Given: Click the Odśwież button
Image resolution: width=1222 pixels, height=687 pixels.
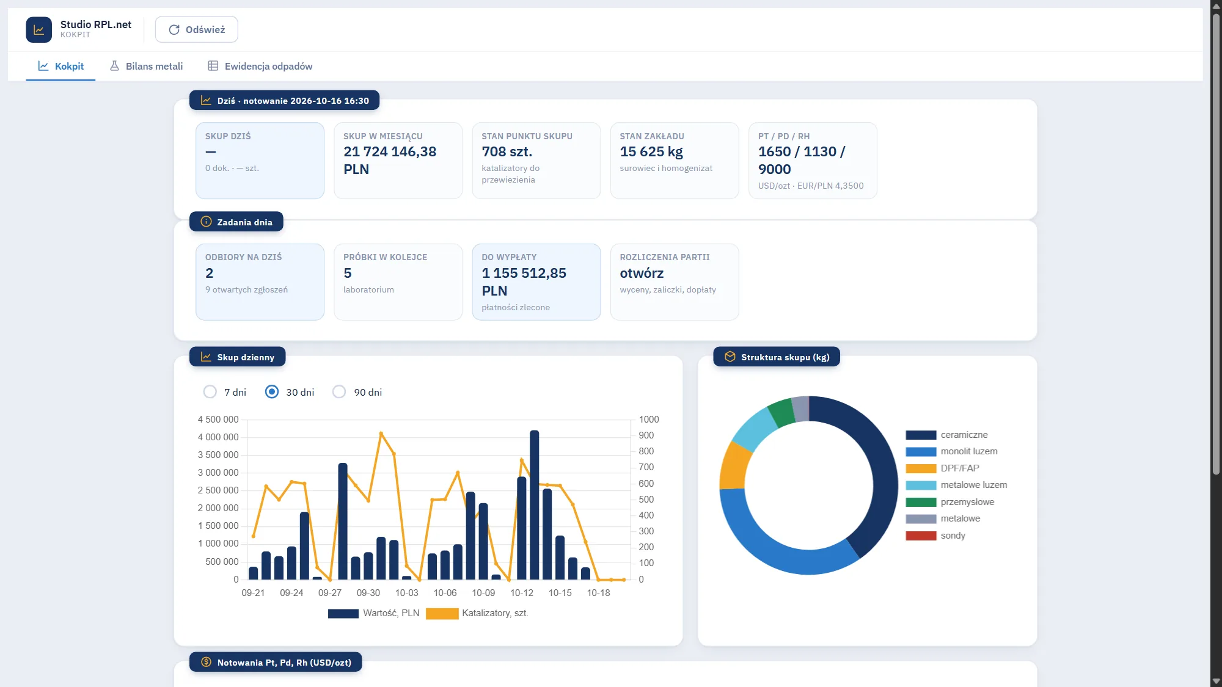Looking at the screenshot, I should (197, 29).
